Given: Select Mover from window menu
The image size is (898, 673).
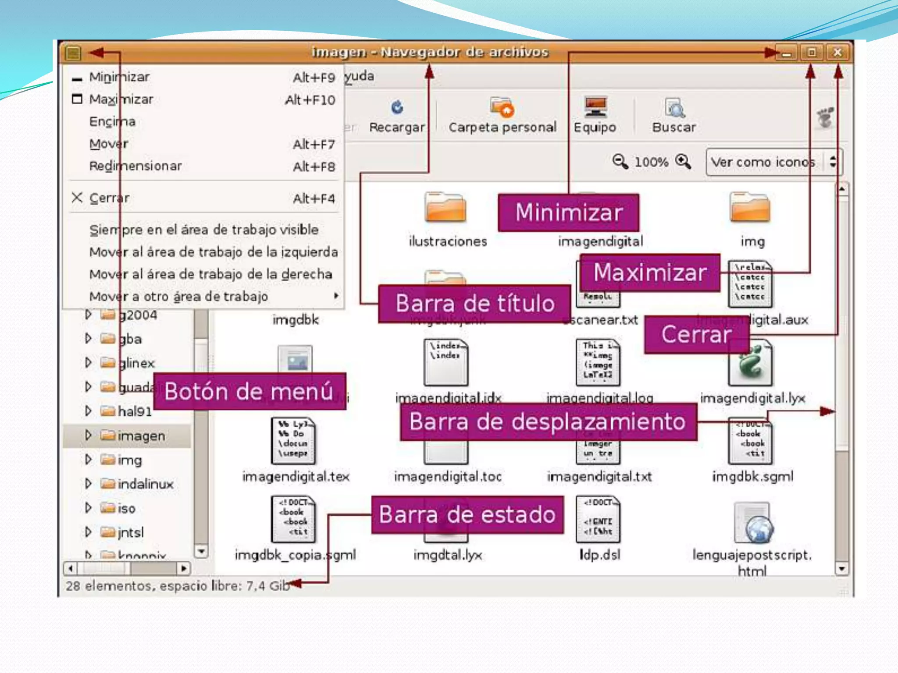Looking at the screenshot, I should [x=109, y=144].
